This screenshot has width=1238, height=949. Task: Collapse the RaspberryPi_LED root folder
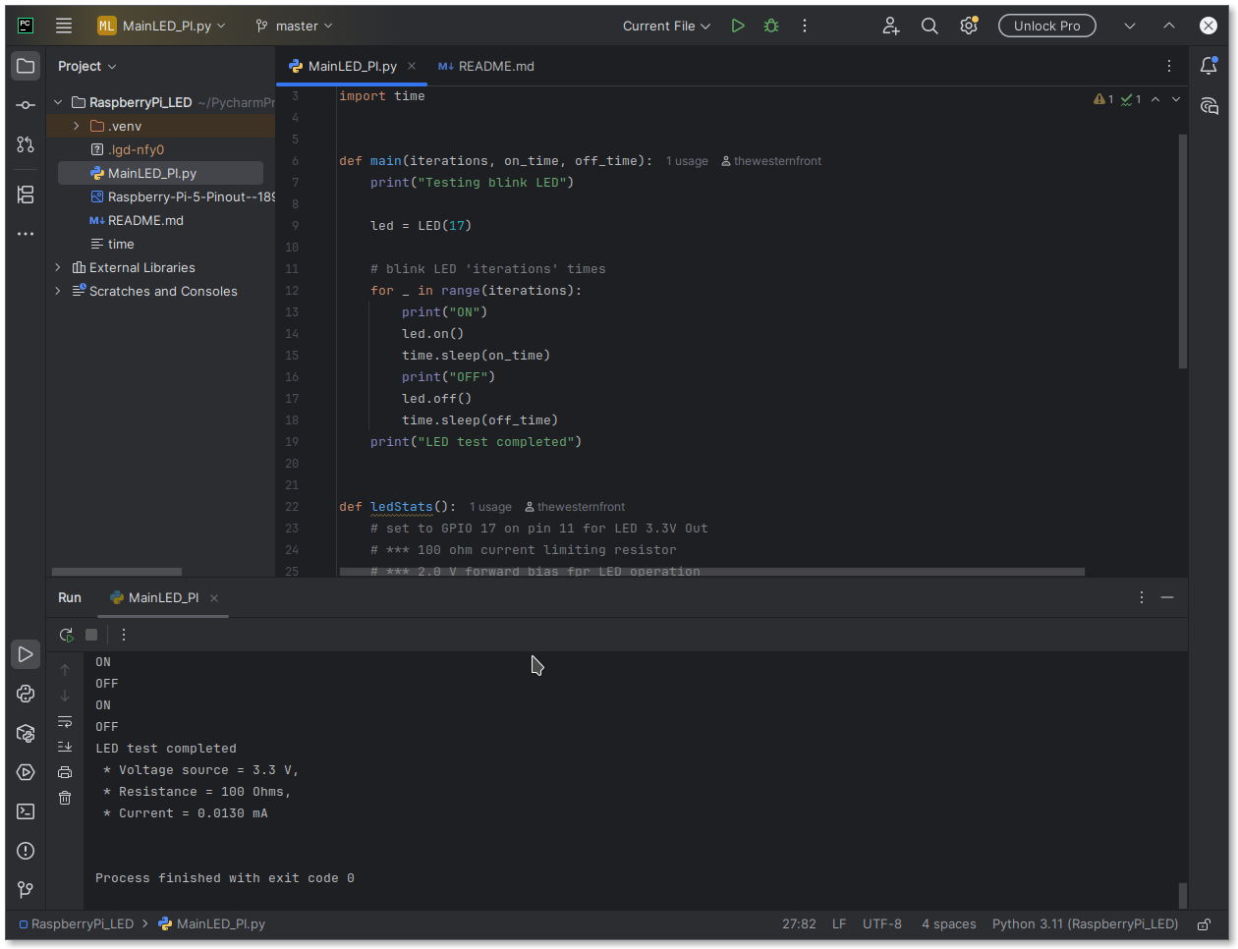[x=58, y=102]
